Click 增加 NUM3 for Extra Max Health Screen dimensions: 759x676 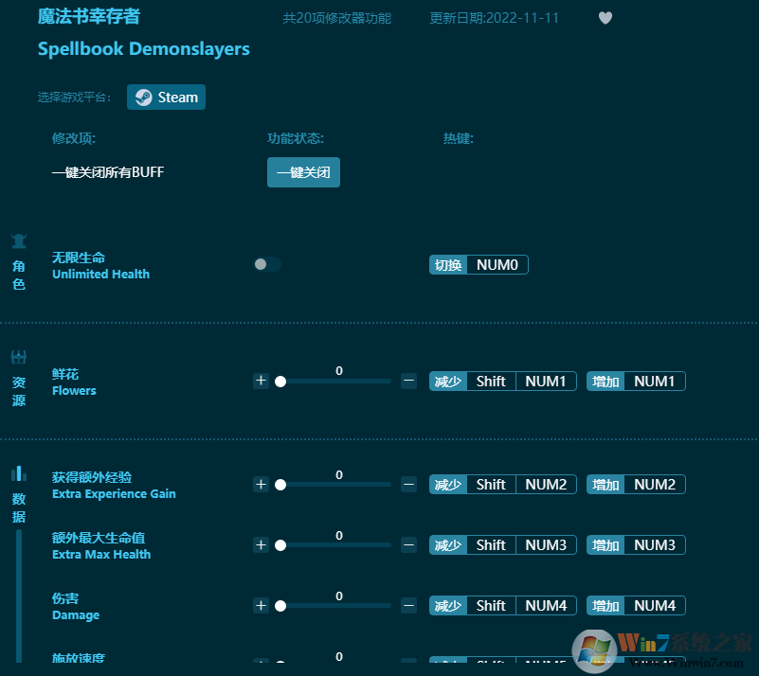coord(635,544)
